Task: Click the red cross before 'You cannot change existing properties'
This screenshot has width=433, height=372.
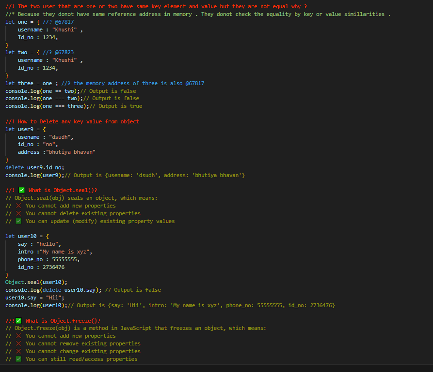Action: (18, 351)
